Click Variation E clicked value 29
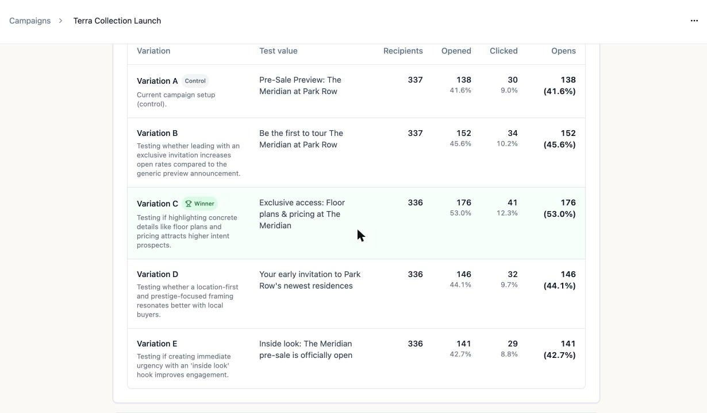Viewport: 707px width, 413px height. [x=513, y=344]
